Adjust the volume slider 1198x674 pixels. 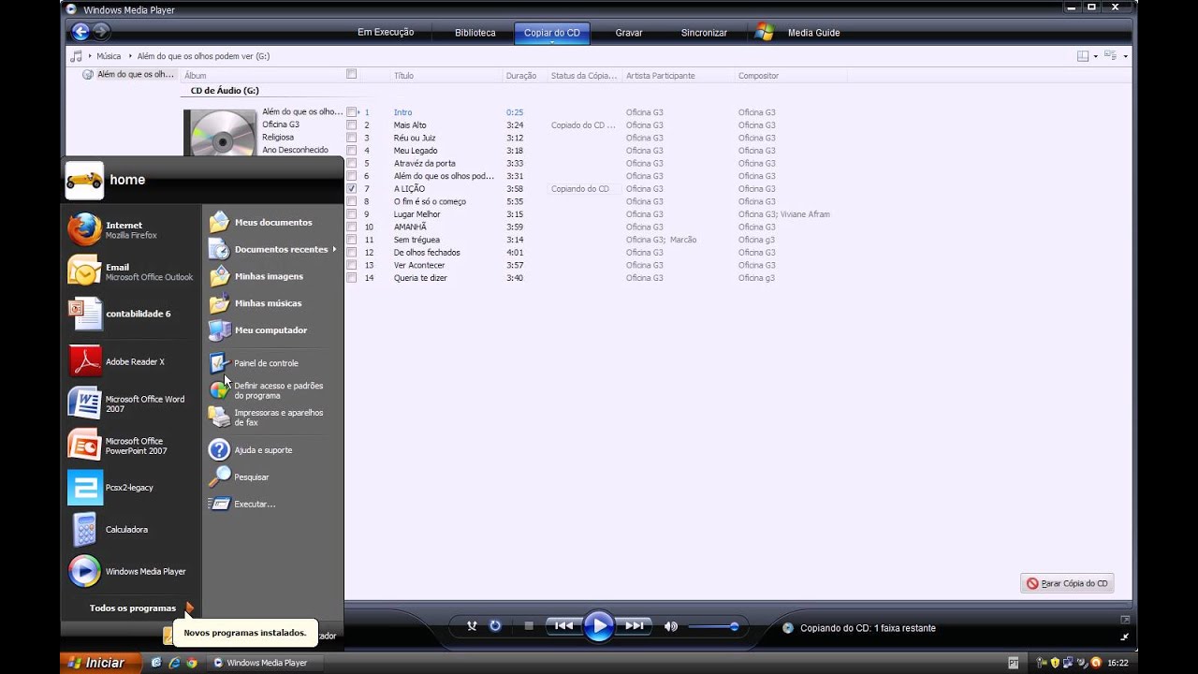point(713,626)
